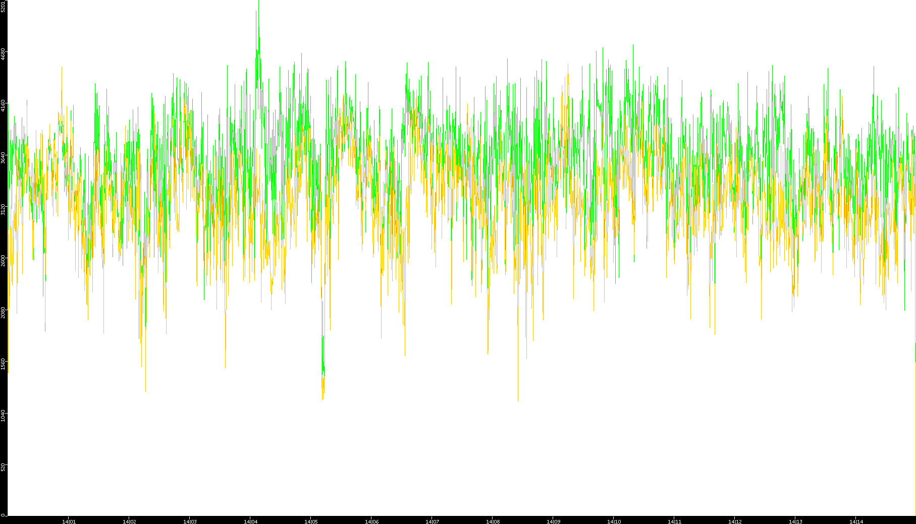Select the 3120 label on the vertical axis
Viewport: 916px width, 524px height.
tap(4, 209)
